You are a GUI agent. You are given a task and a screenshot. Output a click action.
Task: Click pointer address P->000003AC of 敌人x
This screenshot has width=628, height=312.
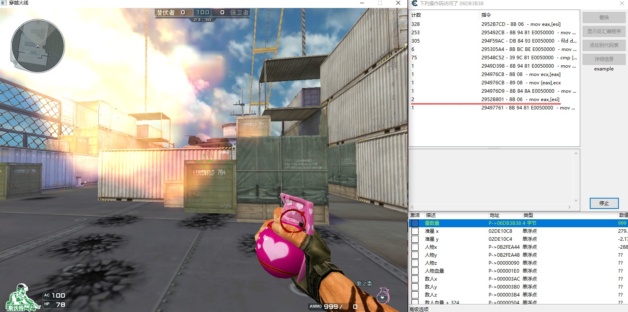pyautogui.click(x=504, y=279)
